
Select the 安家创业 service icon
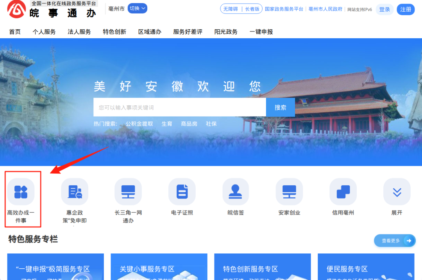click(x=289, y=191)
